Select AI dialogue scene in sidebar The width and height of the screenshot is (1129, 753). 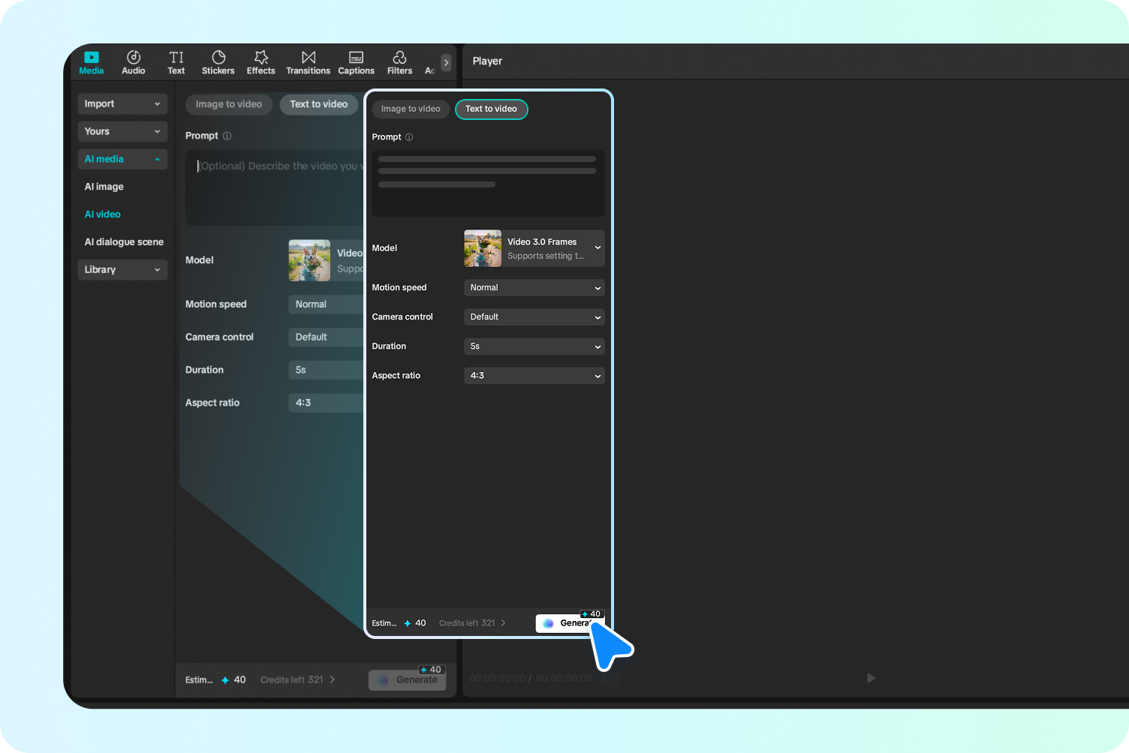(123, 241)
